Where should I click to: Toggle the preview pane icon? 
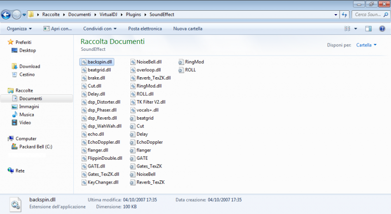[x=369, y=29]
